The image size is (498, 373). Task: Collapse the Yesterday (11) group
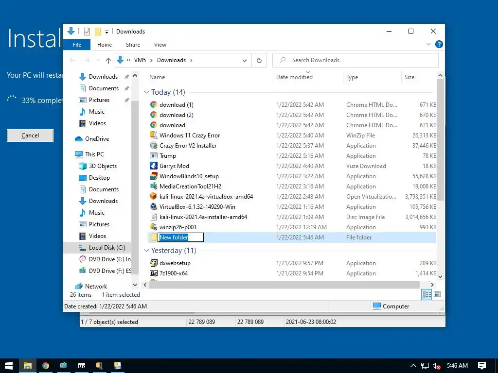pyautogui.click(x=146, y=251)
